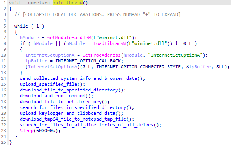231x145 pixels.
Task: Click LoadLibraryW call on line 8
Action: [x=110, y=43]
